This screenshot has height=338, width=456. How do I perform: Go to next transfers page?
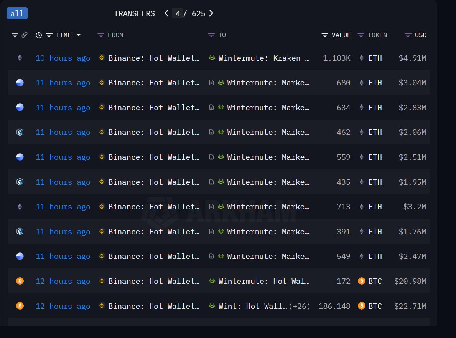point(211,13)
